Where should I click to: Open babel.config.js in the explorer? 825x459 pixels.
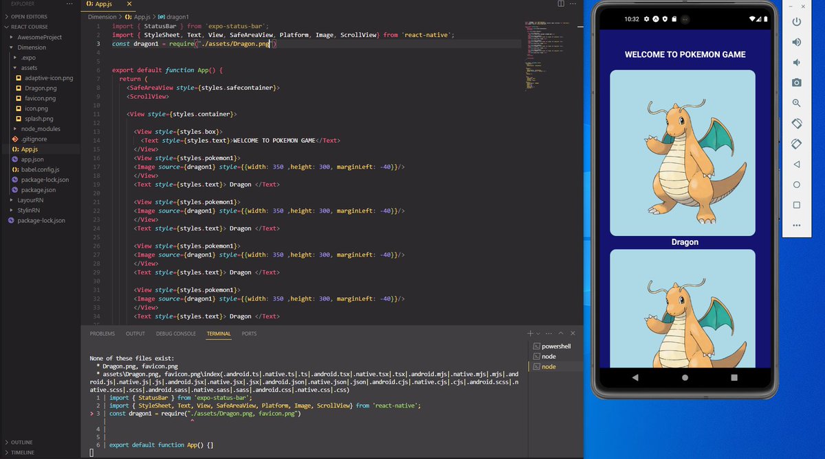pos(40,169)
